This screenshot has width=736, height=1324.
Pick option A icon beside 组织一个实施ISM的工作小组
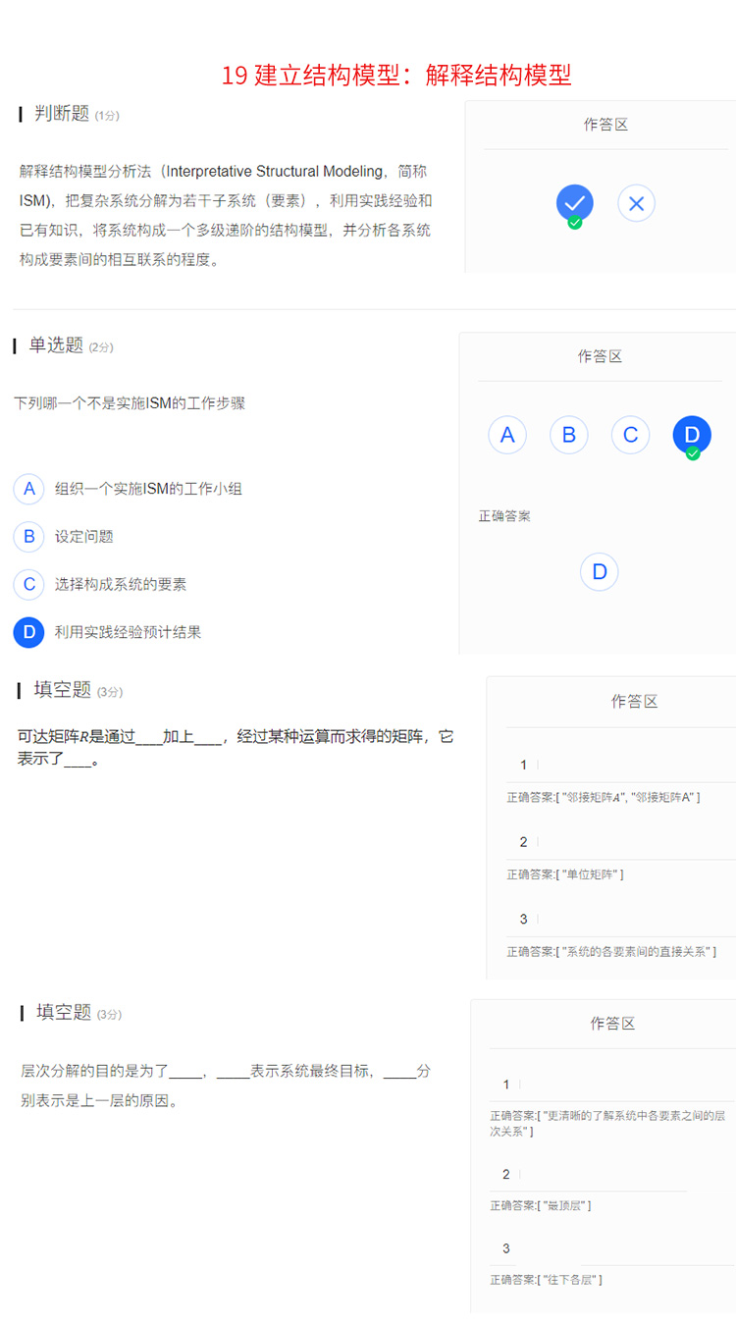click(28, 489)
